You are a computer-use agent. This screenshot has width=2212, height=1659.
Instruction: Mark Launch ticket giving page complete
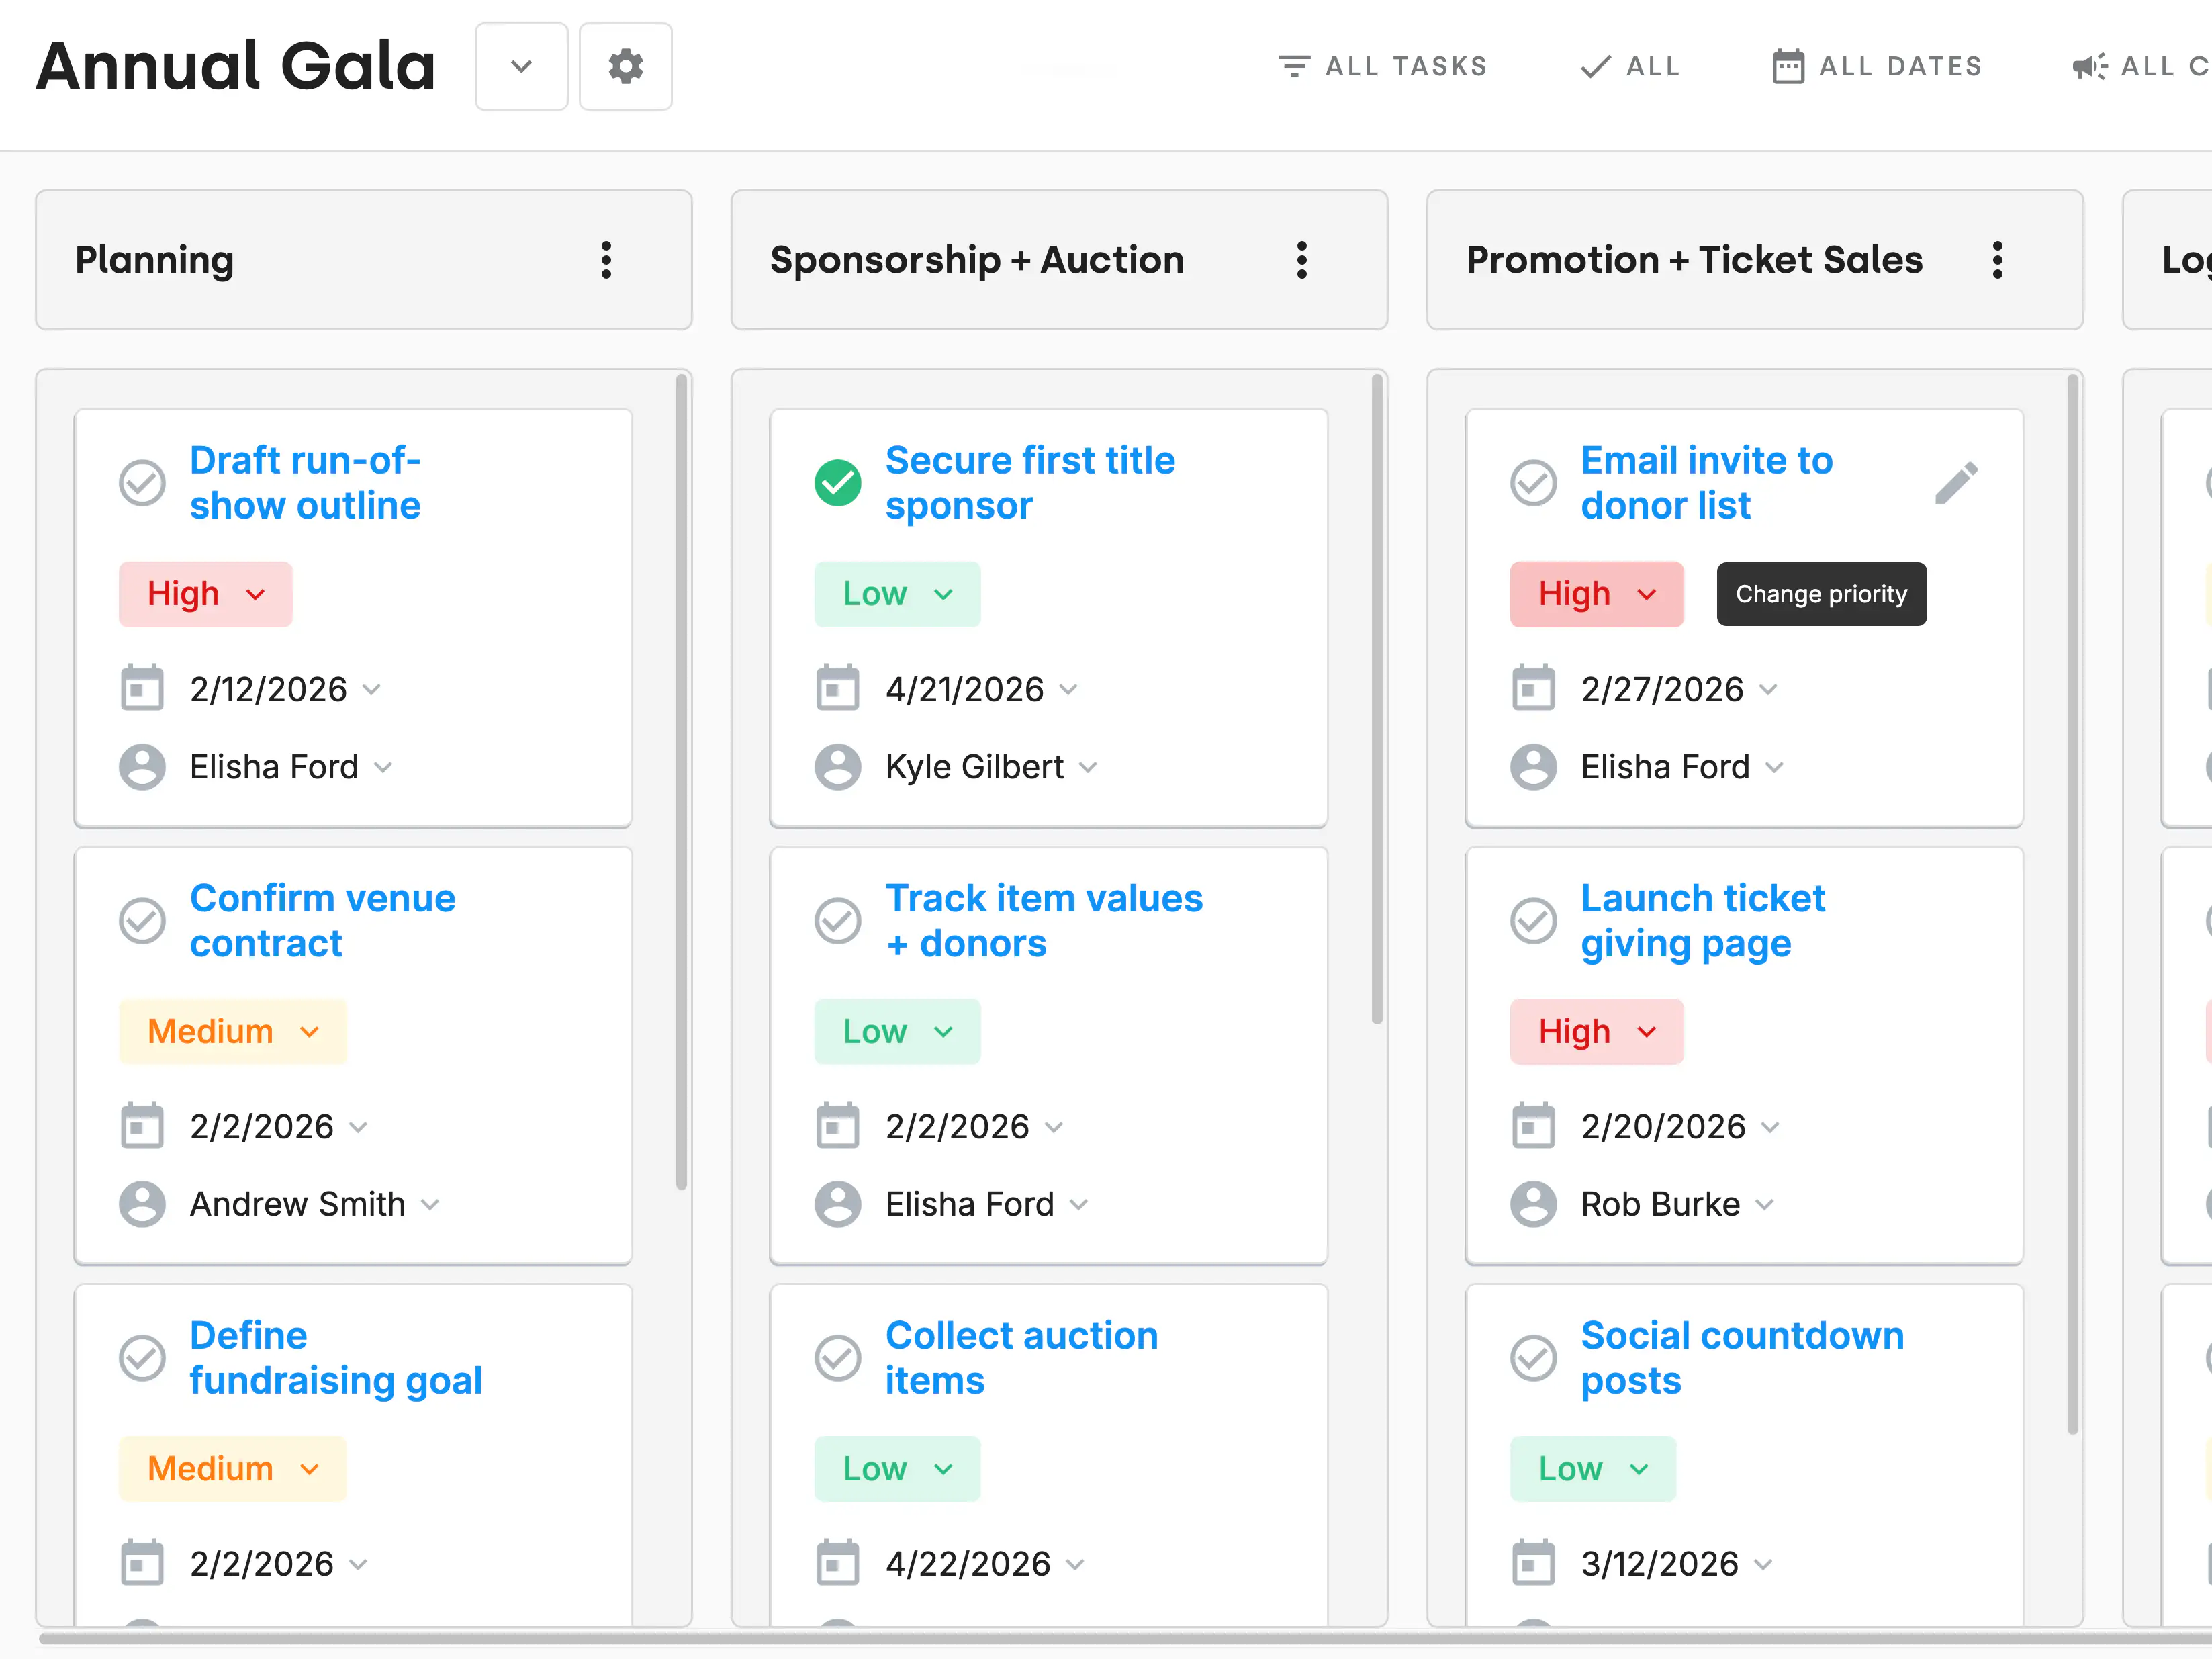click(1533, 920)
